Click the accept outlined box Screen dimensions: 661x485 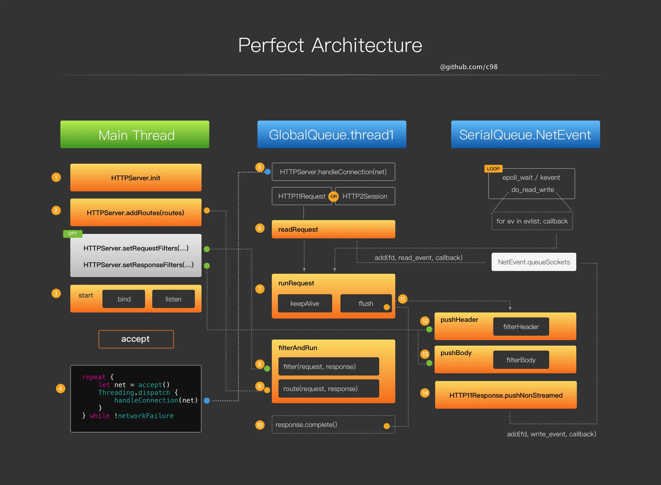pyautogui.click(x=136, y=339)
